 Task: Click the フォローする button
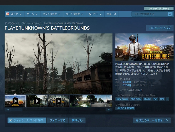coord(57,120)
